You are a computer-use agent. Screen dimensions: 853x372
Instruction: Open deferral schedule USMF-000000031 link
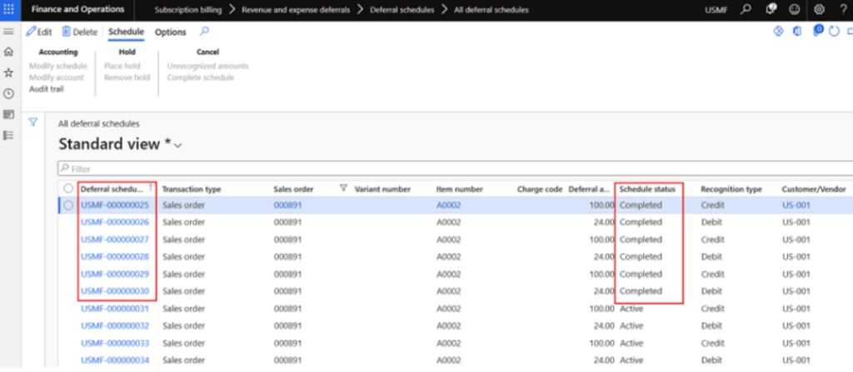[115, 309]
